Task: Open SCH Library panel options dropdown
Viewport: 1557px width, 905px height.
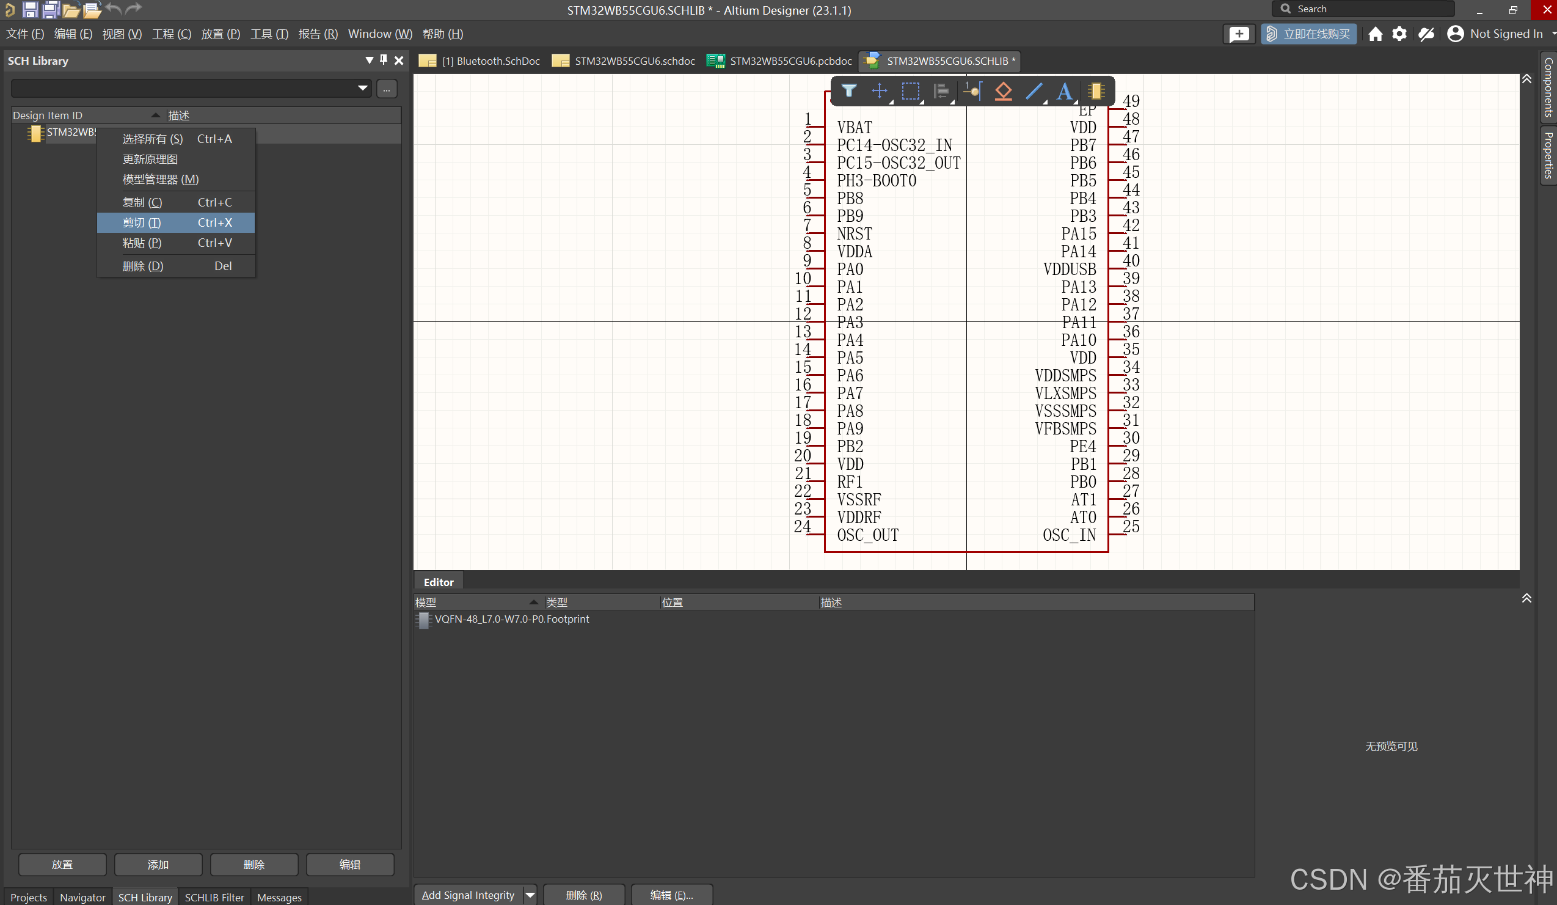Action: point(369,60)
